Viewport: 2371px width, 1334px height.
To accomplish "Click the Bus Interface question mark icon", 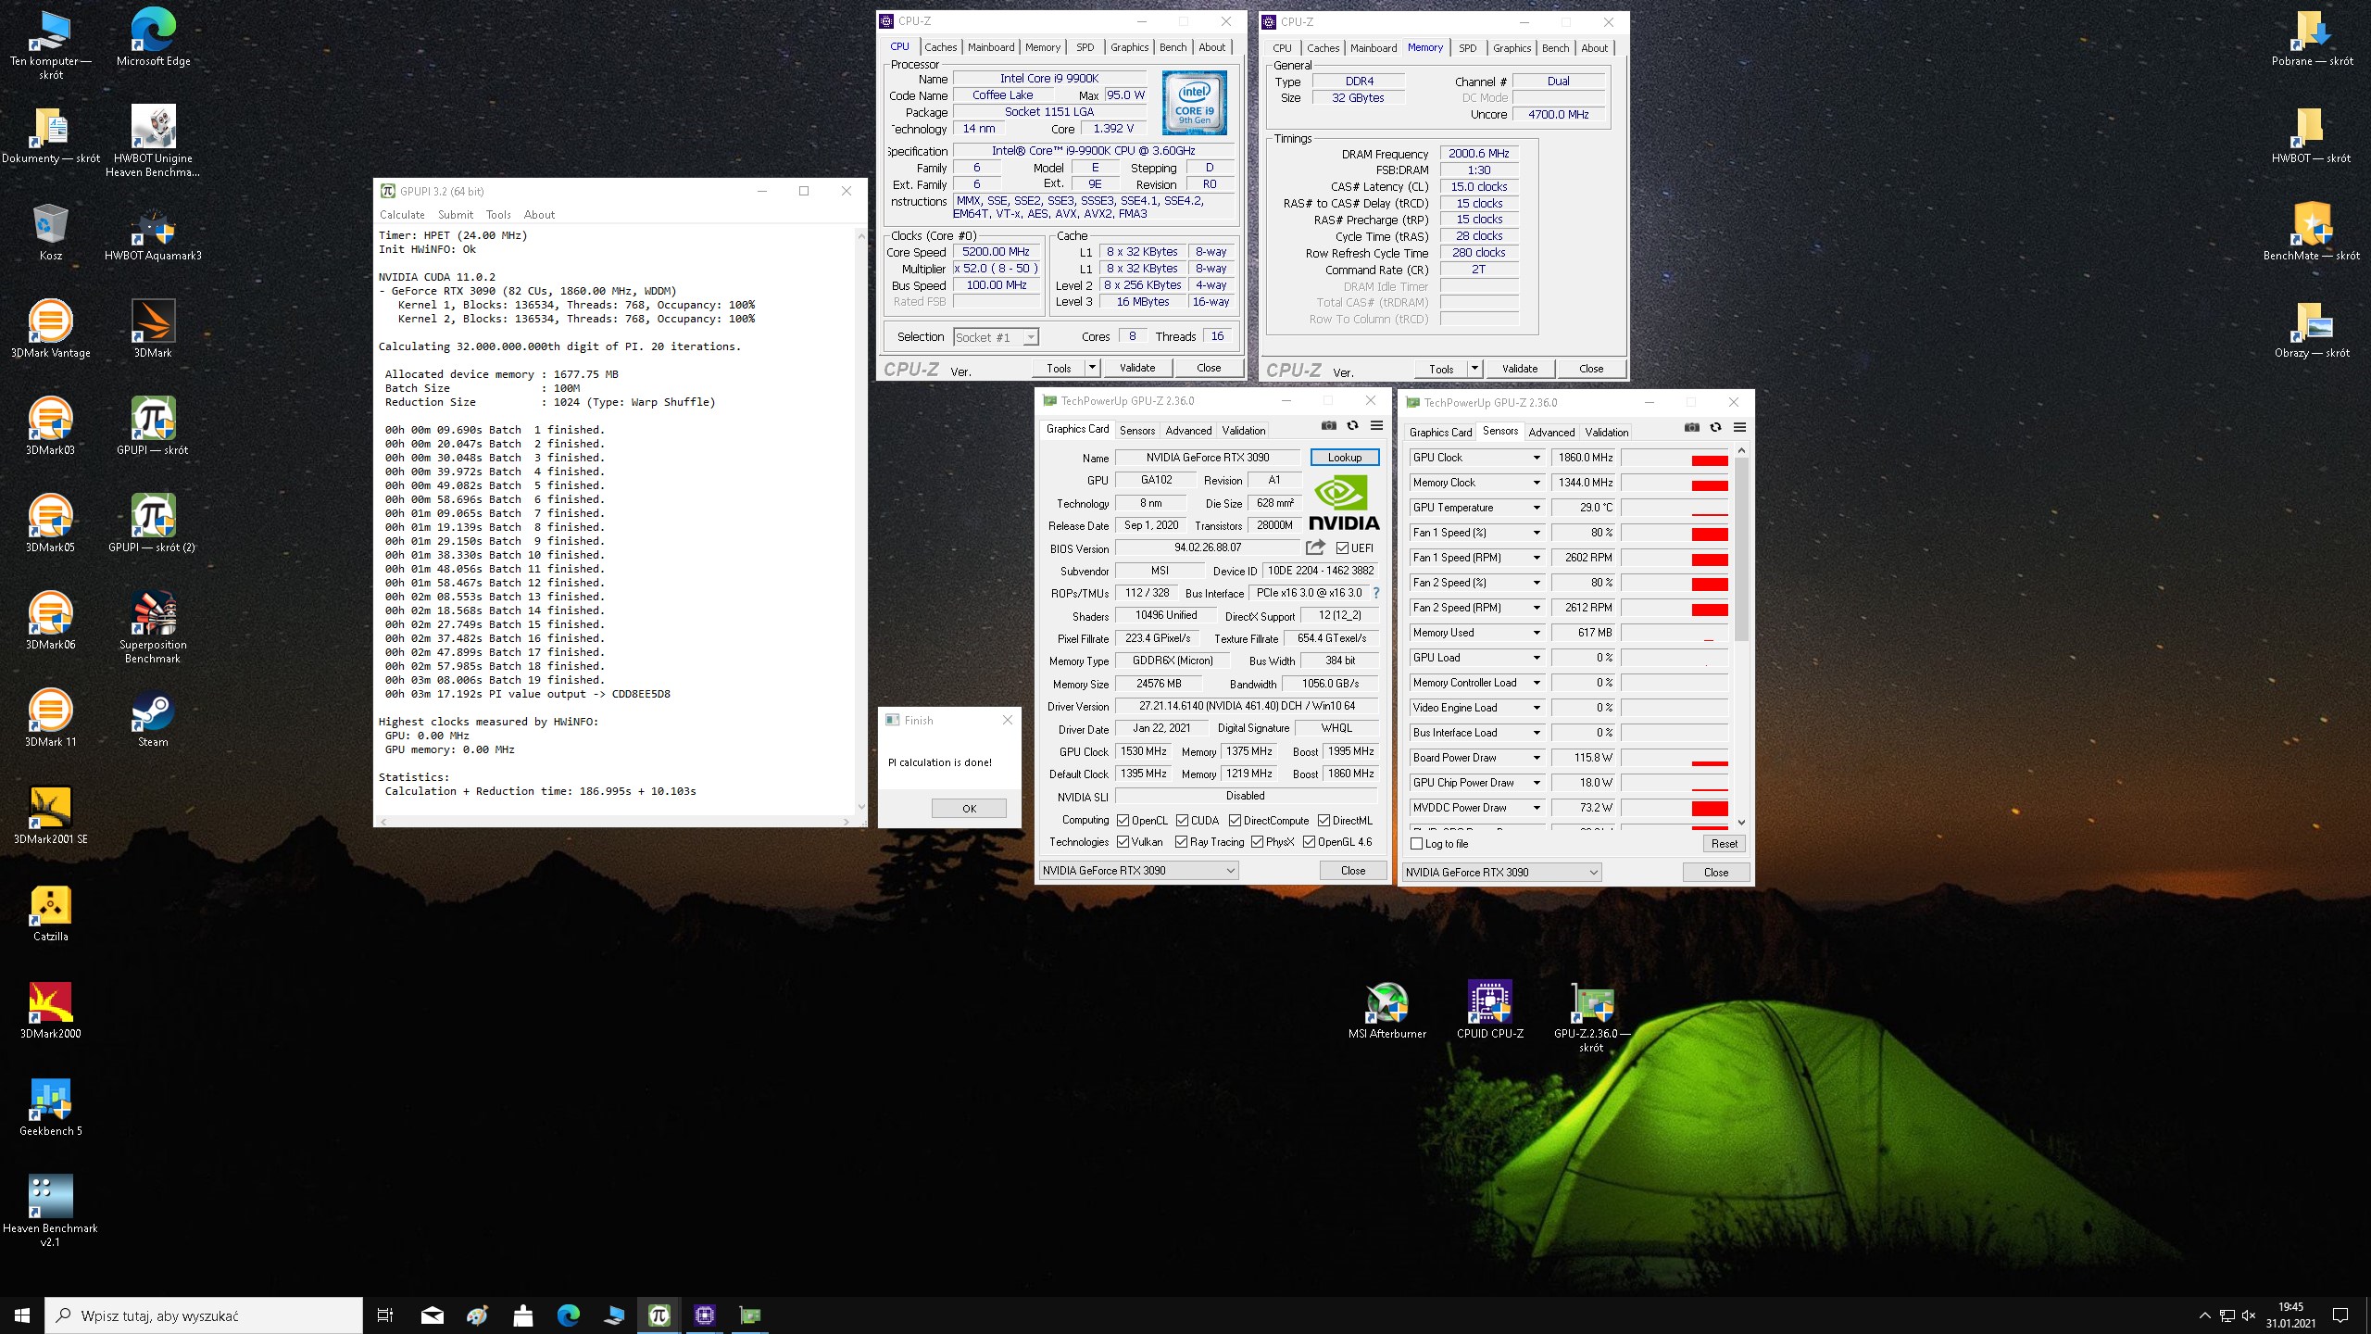I will tap(1376, 593).
